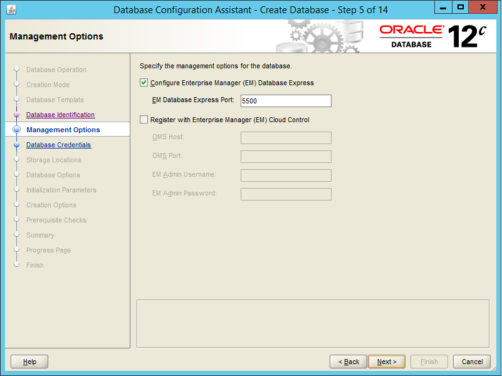Click the 'EM Database Express Port:' label

coord(193,100)
